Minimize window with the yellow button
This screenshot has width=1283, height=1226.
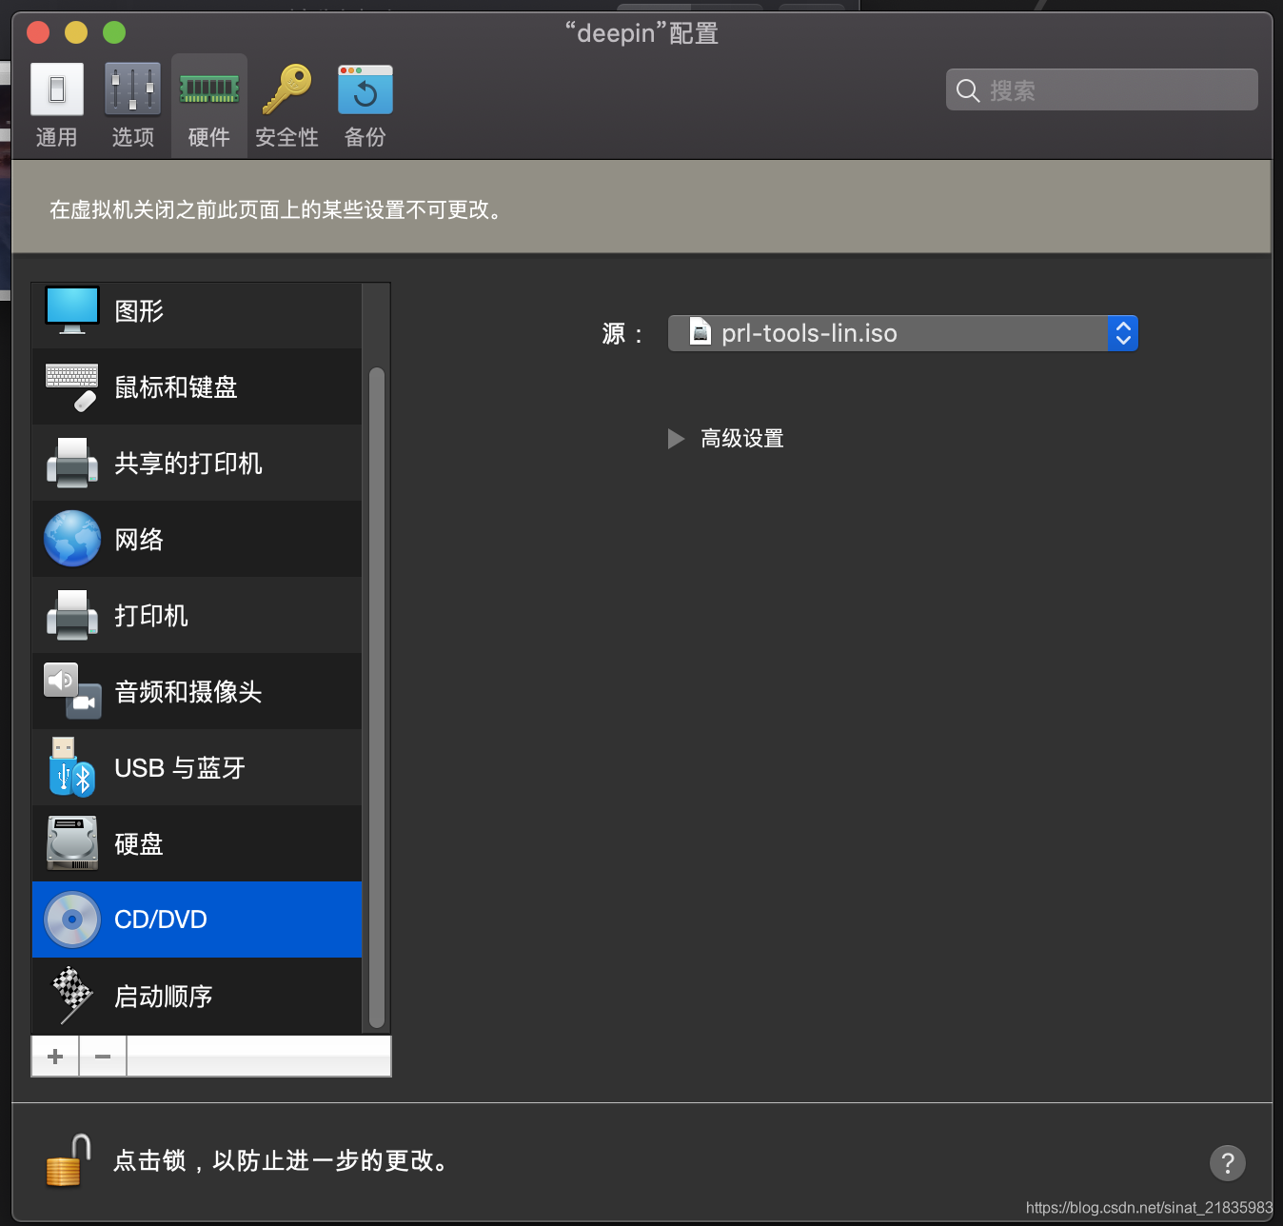(76, 32)
